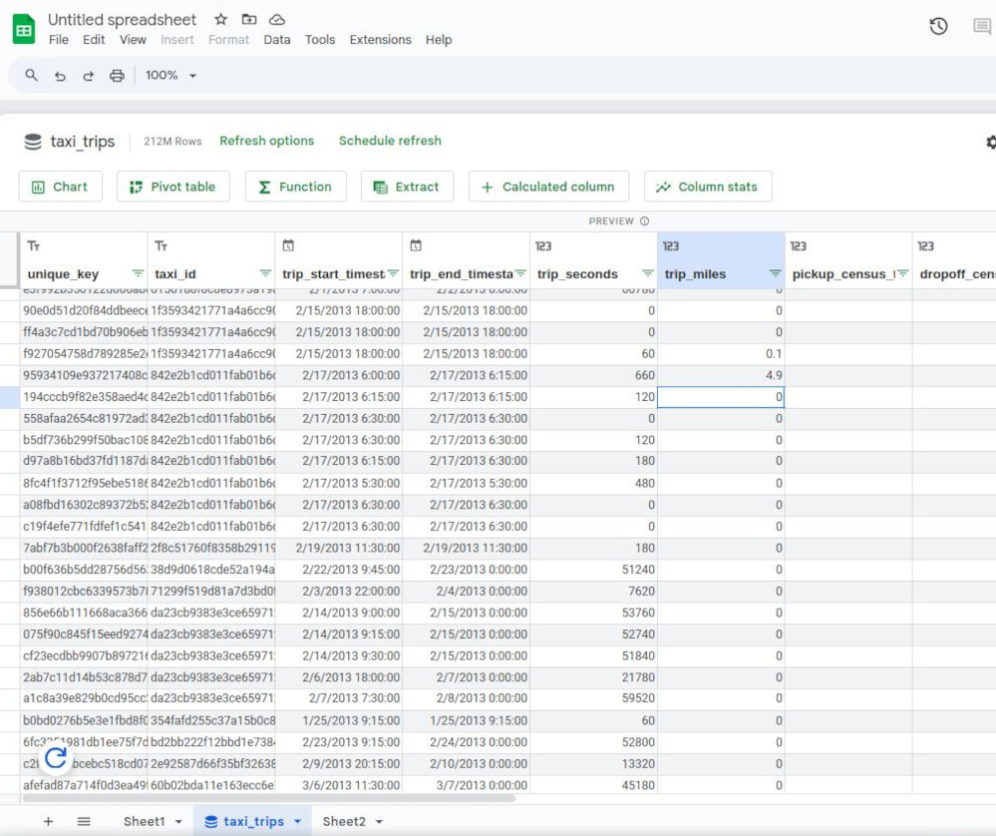
Task: Click the 212M Rows label
Action: [x=172, y=141]
